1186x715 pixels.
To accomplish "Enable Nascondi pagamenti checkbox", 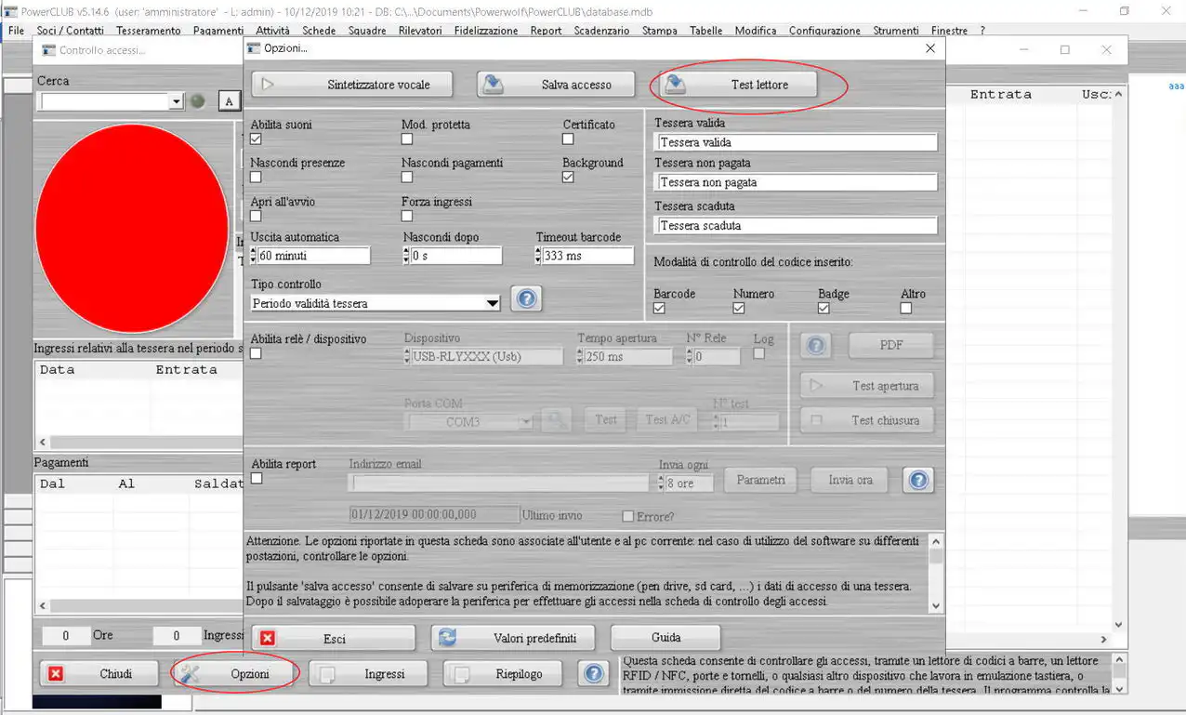I will [407, 178].
